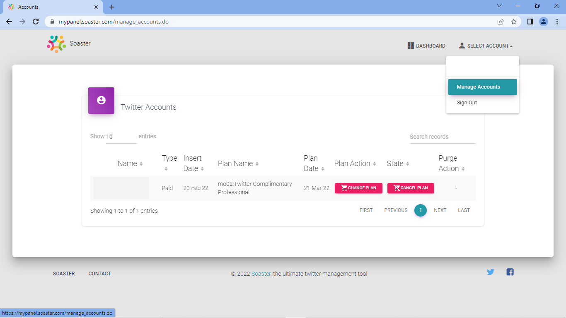Toggle the browser side panel icon
Viewport: 566px width, 318px height.
530,22
